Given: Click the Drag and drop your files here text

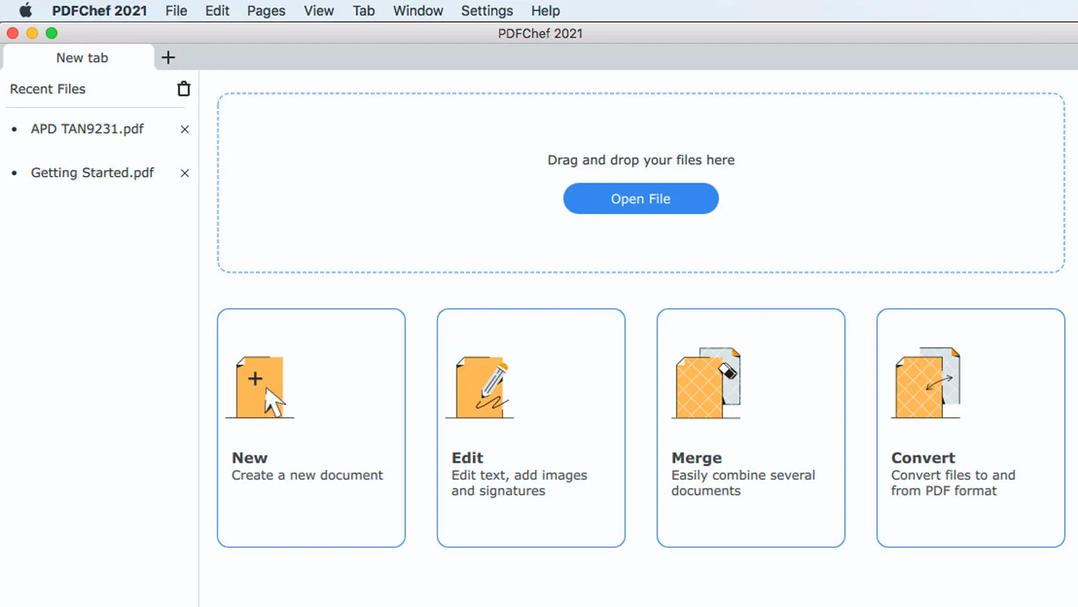Looking at the screenshot, I should click(641, 160).
